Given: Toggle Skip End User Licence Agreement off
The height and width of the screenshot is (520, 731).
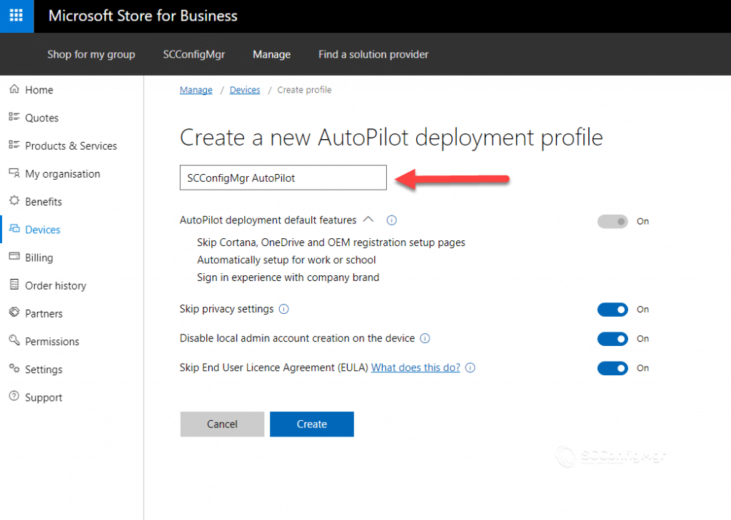Looking at the screenshot, I should (x=612, y=368).
